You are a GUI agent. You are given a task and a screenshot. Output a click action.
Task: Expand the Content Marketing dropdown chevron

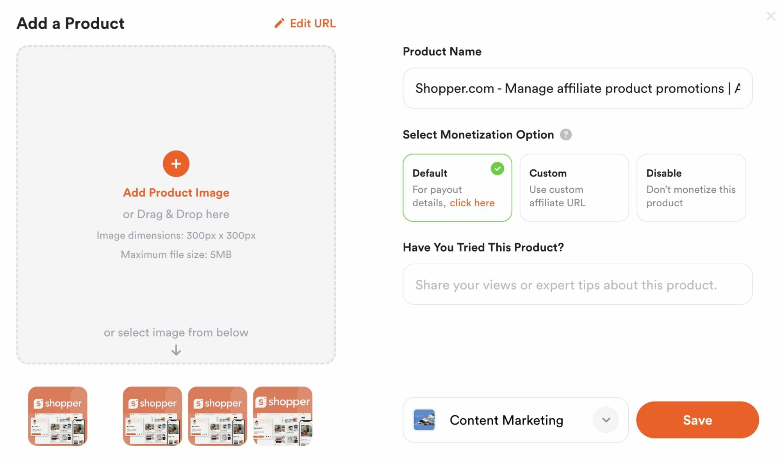pos(606,420)
